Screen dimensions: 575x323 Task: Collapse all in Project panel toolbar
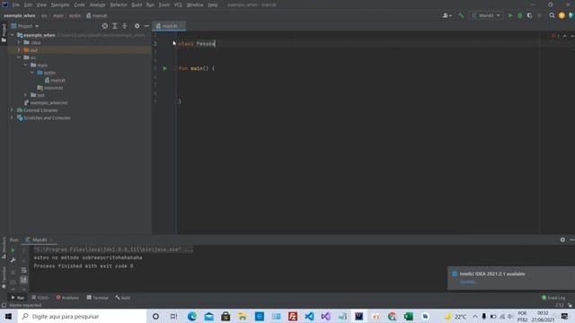(x=125, y=26)
